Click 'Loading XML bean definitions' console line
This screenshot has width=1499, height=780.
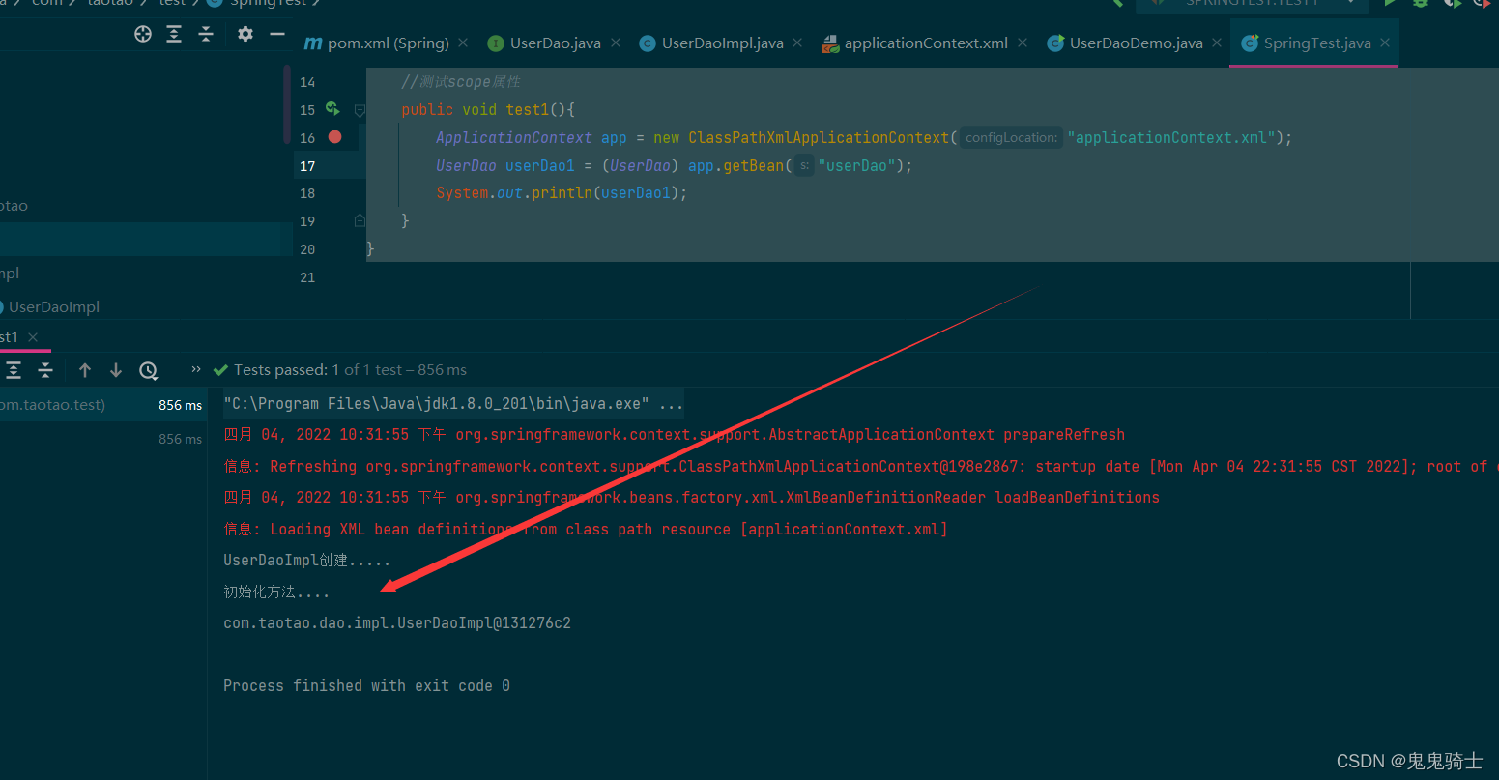[586, 529]
